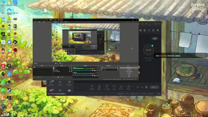Open Douyu streaming tool settings gear
Viewport: 208px width, 117px height.
point(146,87)
